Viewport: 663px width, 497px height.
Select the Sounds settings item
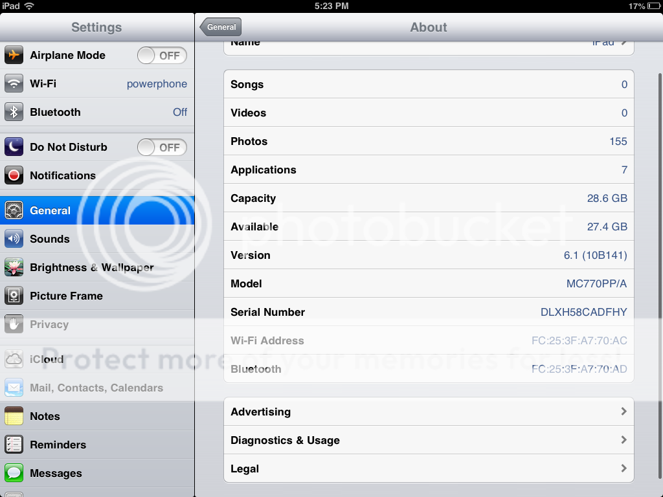click(x=97, y=239)
